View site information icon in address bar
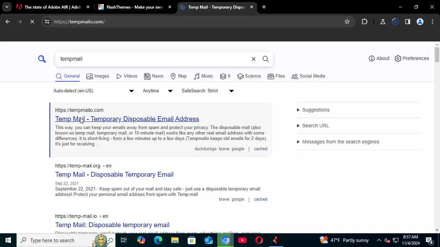 click(47, 22)
